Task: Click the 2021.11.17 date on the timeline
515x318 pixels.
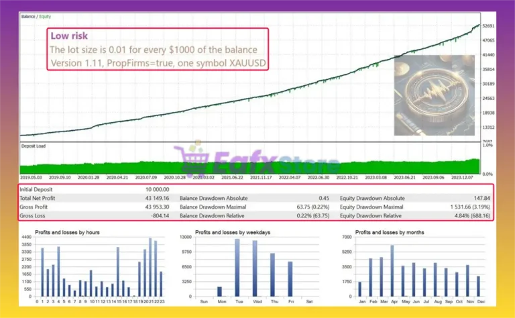Action: (x=261, y=177)
